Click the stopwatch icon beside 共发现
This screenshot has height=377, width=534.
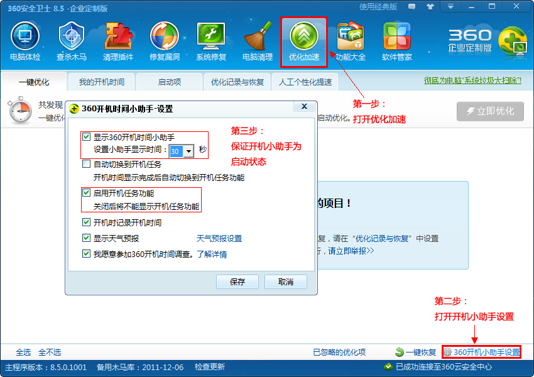tap(20, 110)
